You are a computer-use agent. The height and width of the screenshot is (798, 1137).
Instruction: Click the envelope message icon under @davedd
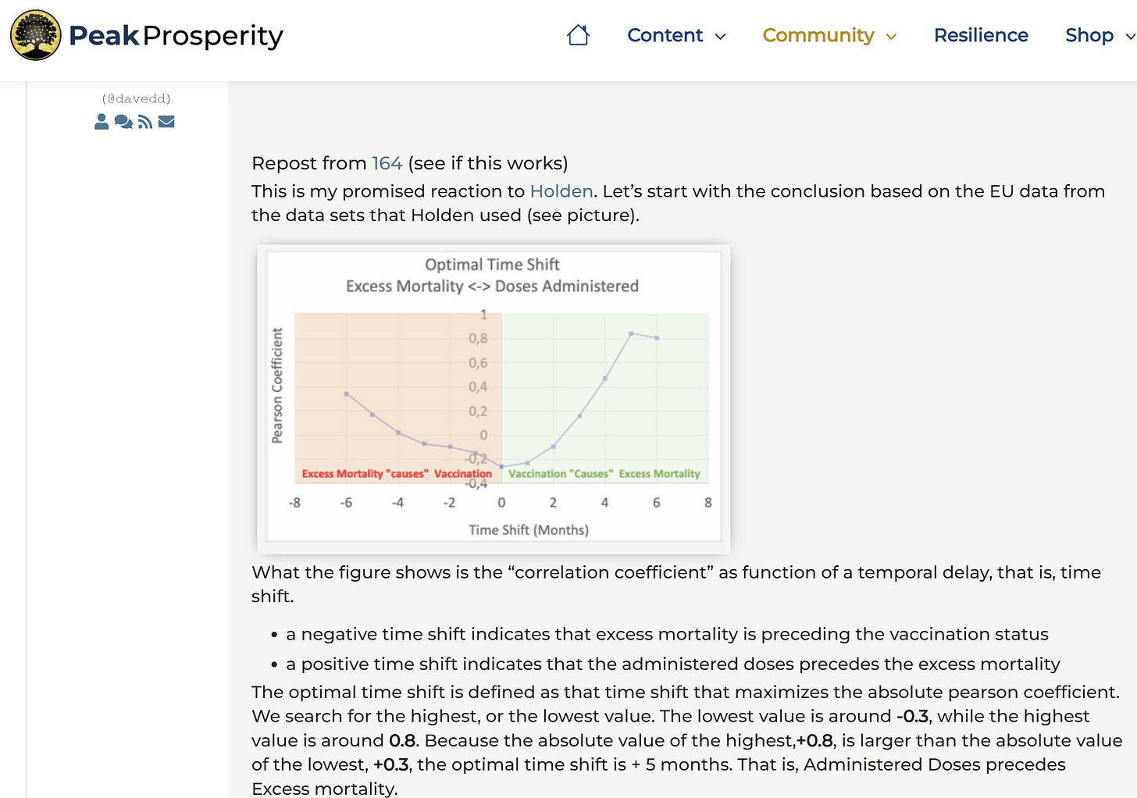click(x=166, y=122)
